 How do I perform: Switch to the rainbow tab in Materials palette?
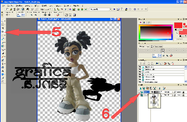[x=145, y=22]
